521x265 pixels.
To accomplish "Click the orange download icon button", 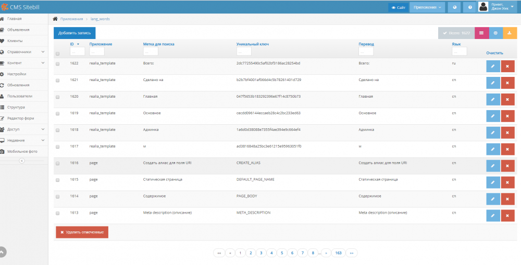I will [510, 33].
